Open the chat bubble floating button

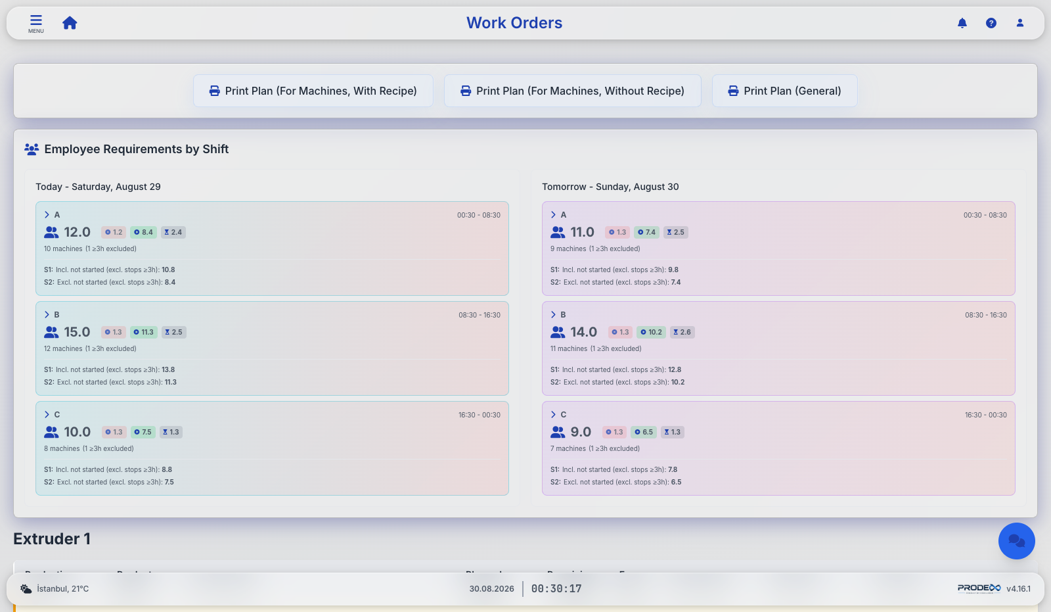pos(1017,541)
